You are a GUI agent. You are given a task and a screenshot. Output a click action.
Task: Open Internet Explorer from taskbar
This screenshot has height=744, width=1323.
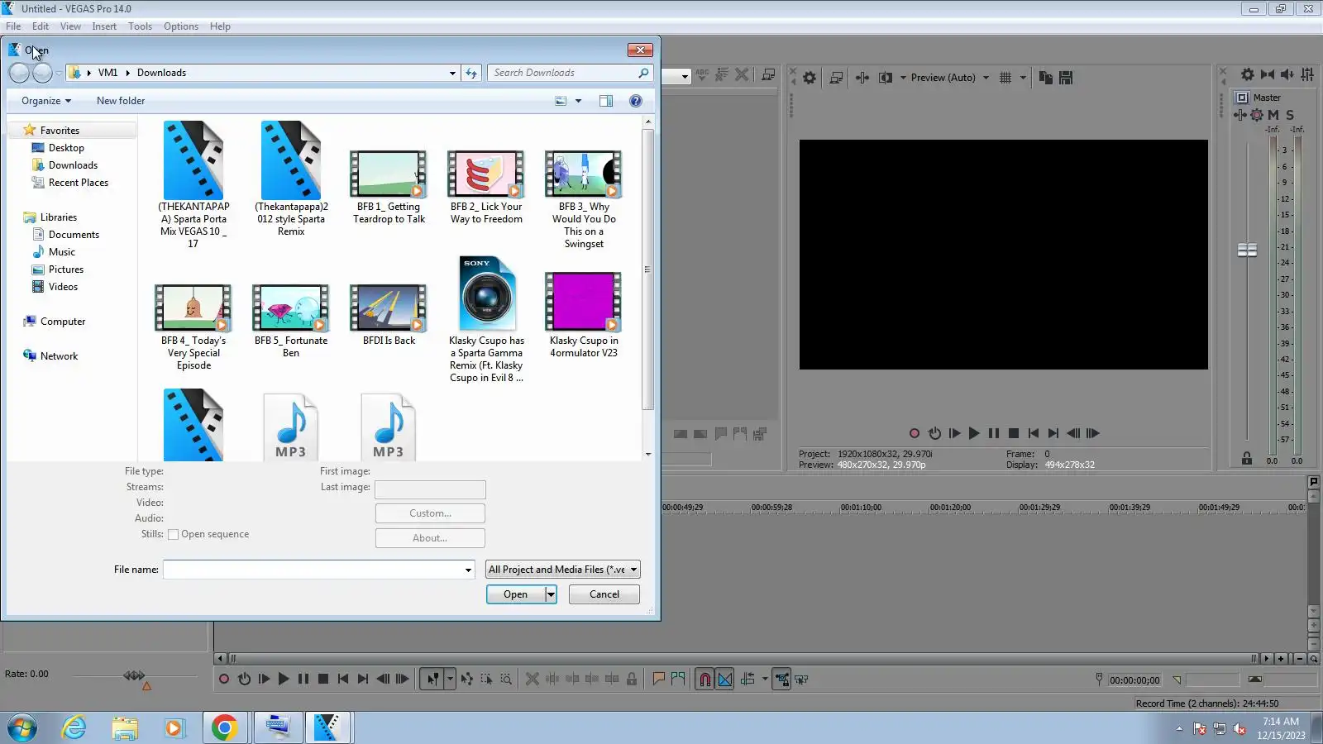[x=74, y=727]
